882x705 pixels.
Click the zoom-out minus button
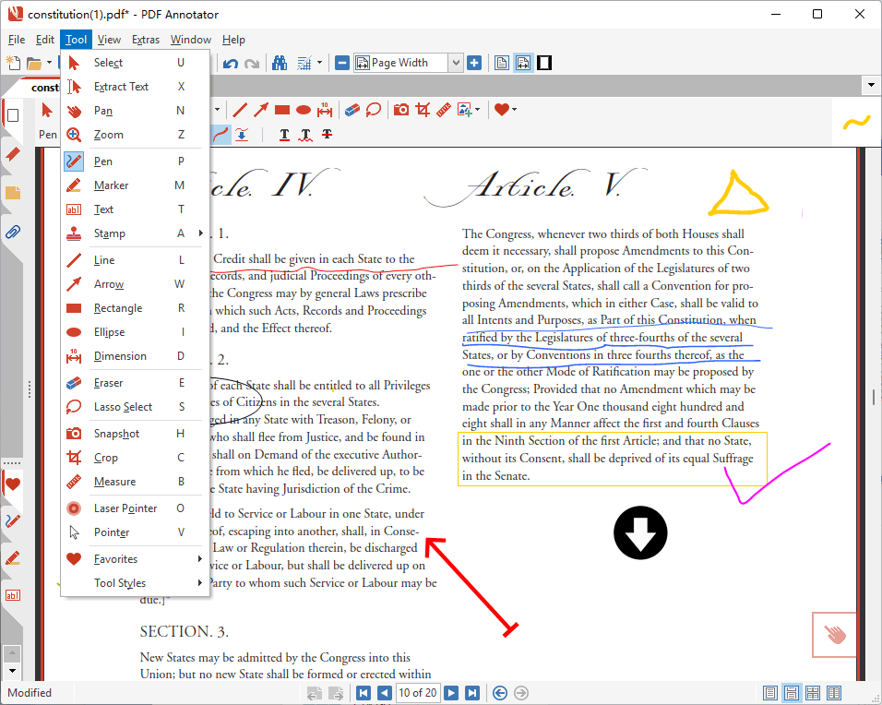click(x=342, y=63)
